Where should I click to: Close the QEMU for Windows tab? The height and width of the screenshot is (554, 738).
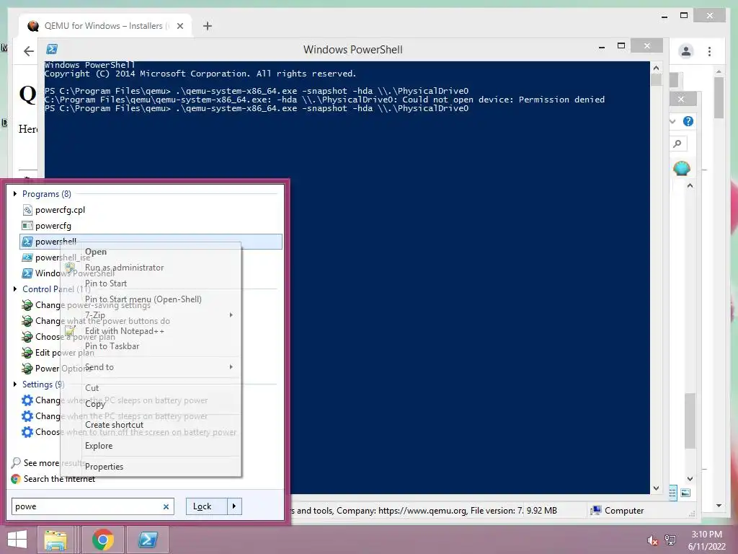point(179,26)
